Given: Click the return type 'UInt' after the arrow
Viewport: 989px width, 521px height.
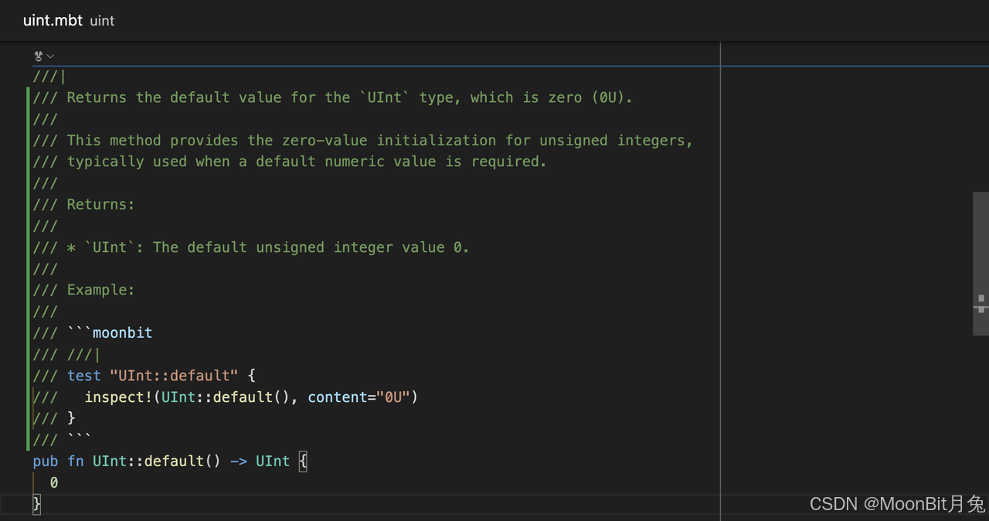Looking at the screenshot, I should click(273, 461).
